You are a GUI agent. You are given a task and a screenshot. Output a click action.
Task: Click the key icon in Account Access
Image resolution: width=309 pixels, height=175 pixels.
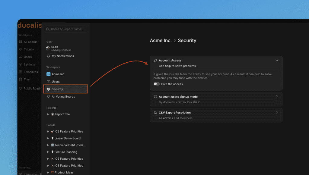155,61
